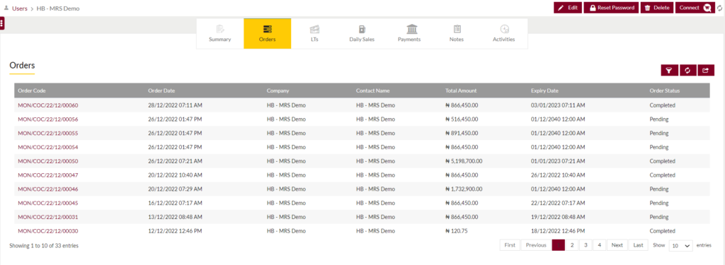Click the Pending status of order 00056
The width and height of the screenshot is (725, 265).
point(659,119)
